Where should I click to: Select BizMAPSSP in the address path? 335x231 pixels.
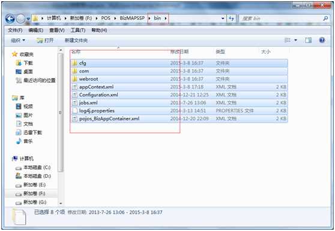click(x=132, y=19)
